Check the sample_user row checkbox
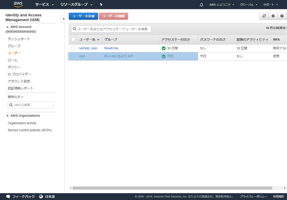 point(73,48)
